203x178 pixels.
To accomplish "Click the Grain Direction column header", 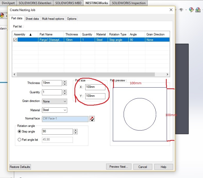I will coord(157,34).
